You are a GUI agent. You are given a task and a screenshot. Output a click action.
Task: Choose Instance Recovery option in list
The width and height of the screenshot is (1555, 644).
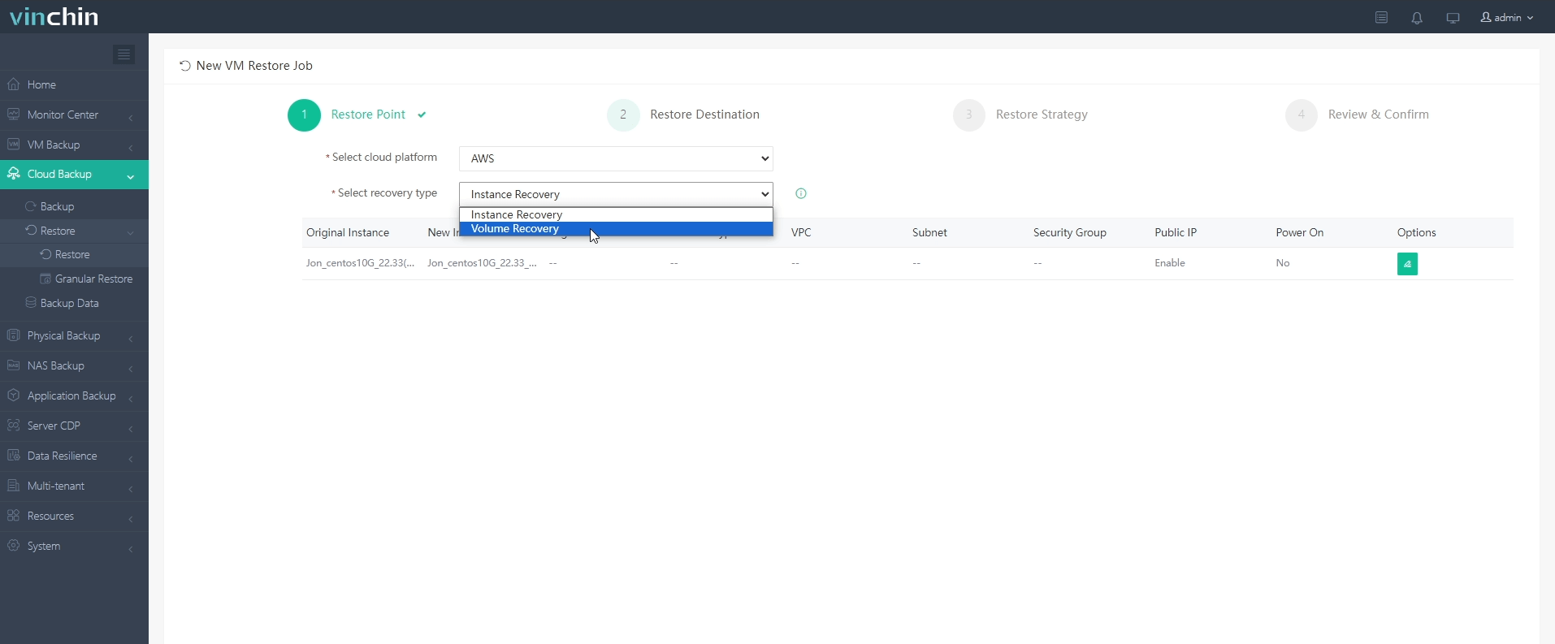[616, 214]
